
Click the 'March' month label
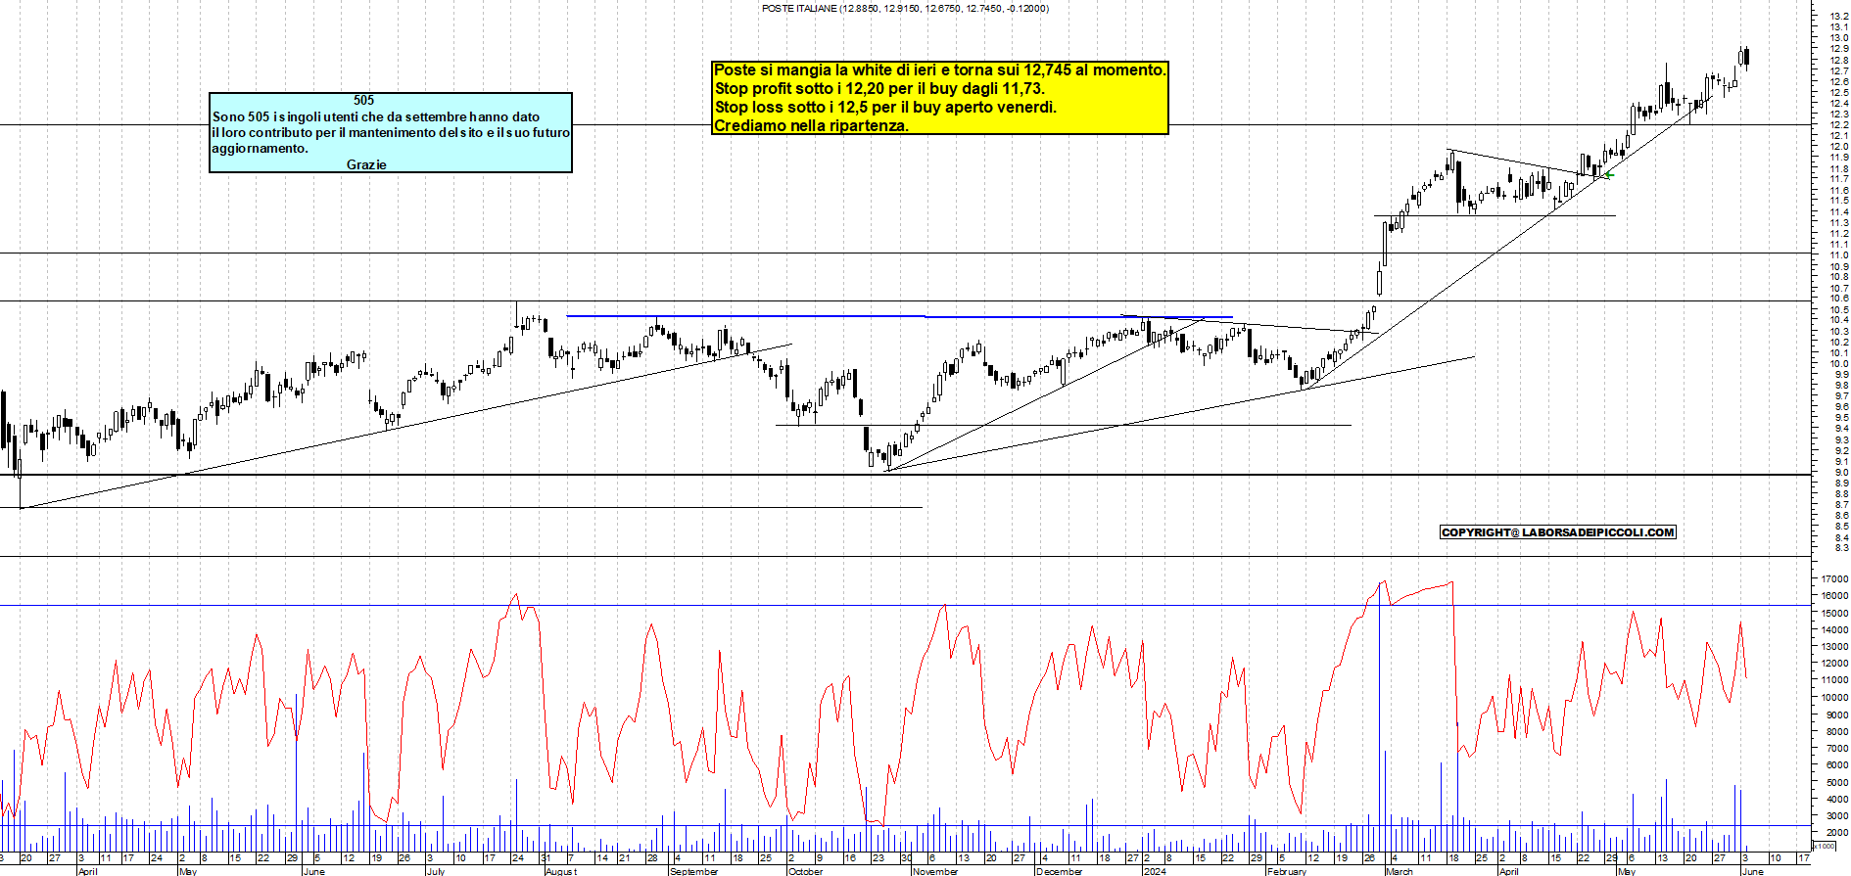[x=1400, y=871]
